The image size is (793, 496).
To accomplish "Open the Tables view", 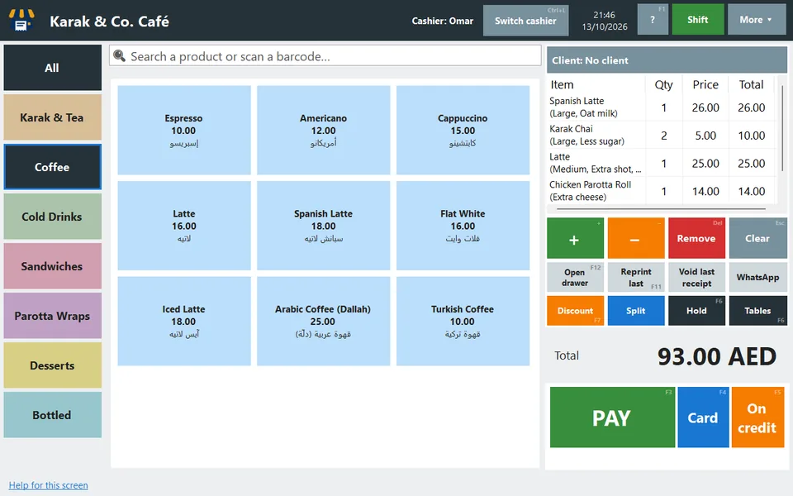I will (757, 311).
